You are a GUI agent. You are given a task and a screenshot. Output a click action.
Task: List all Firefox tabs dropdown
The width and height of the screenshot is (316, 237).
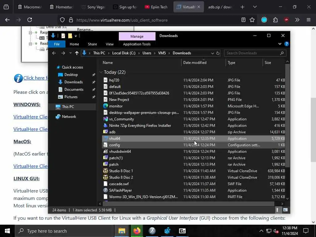pyautogui.click(x=255, y=7)
